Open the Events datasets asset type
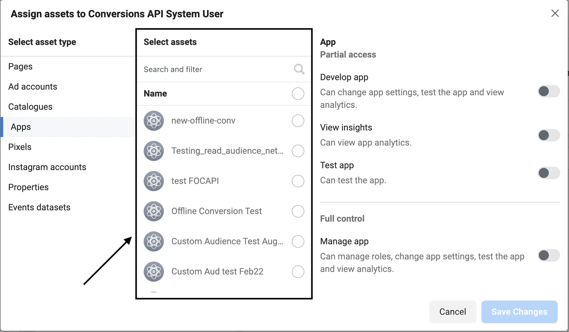Image resolution: width=569 pixels, height=332 pixels. [68, 207]
